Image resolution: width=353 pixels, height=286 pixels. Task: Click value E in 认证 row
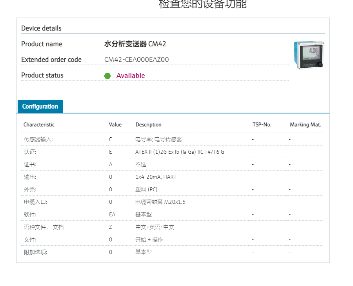pos(111,152)
